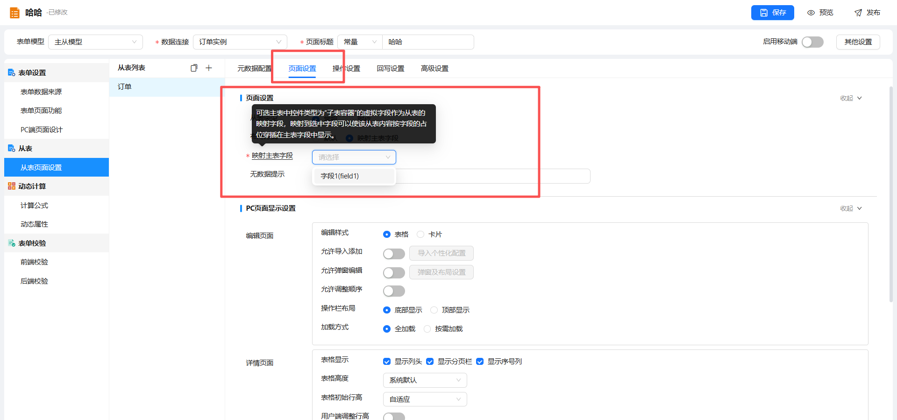The image size is (897, 420).
Task: Uncheck the 显示分页栏 checkbox
Action: point(430,362)
